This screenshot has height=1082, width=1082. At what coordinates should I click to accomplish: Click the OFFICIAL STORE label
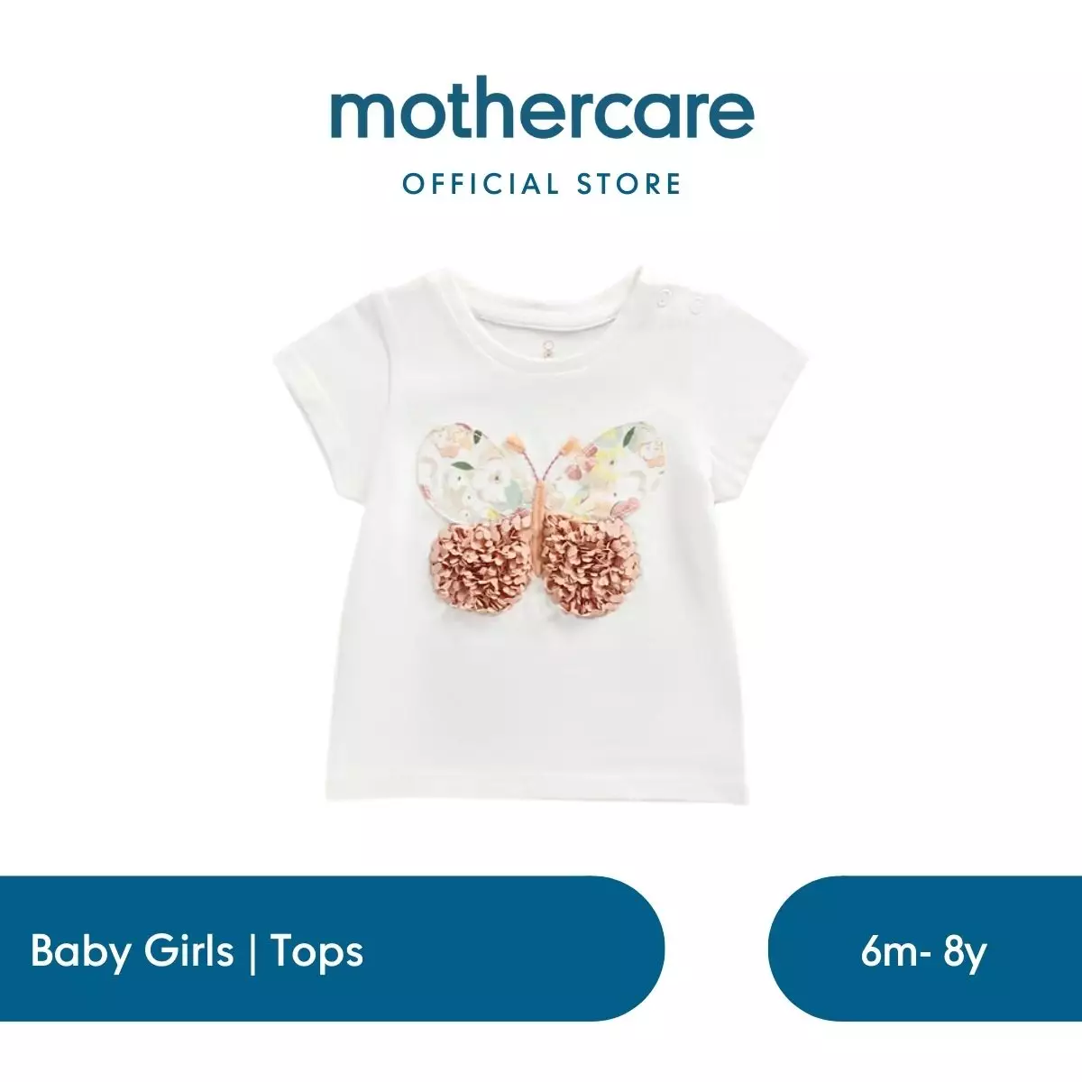[542, 184]
